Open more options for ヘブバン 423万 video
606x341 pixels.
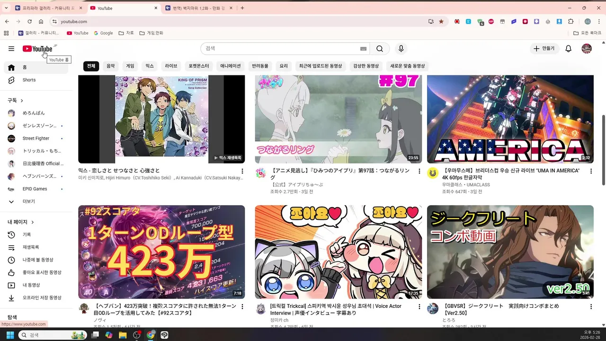(242, 307)
